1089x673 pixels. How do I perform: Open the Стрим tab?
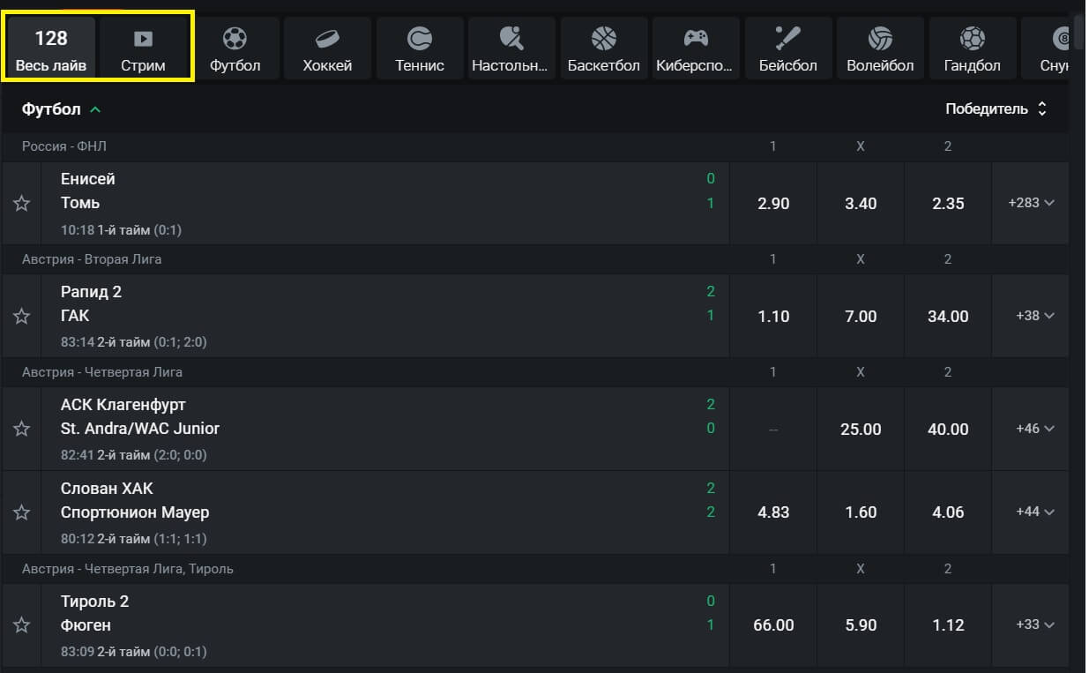(143, 49)
